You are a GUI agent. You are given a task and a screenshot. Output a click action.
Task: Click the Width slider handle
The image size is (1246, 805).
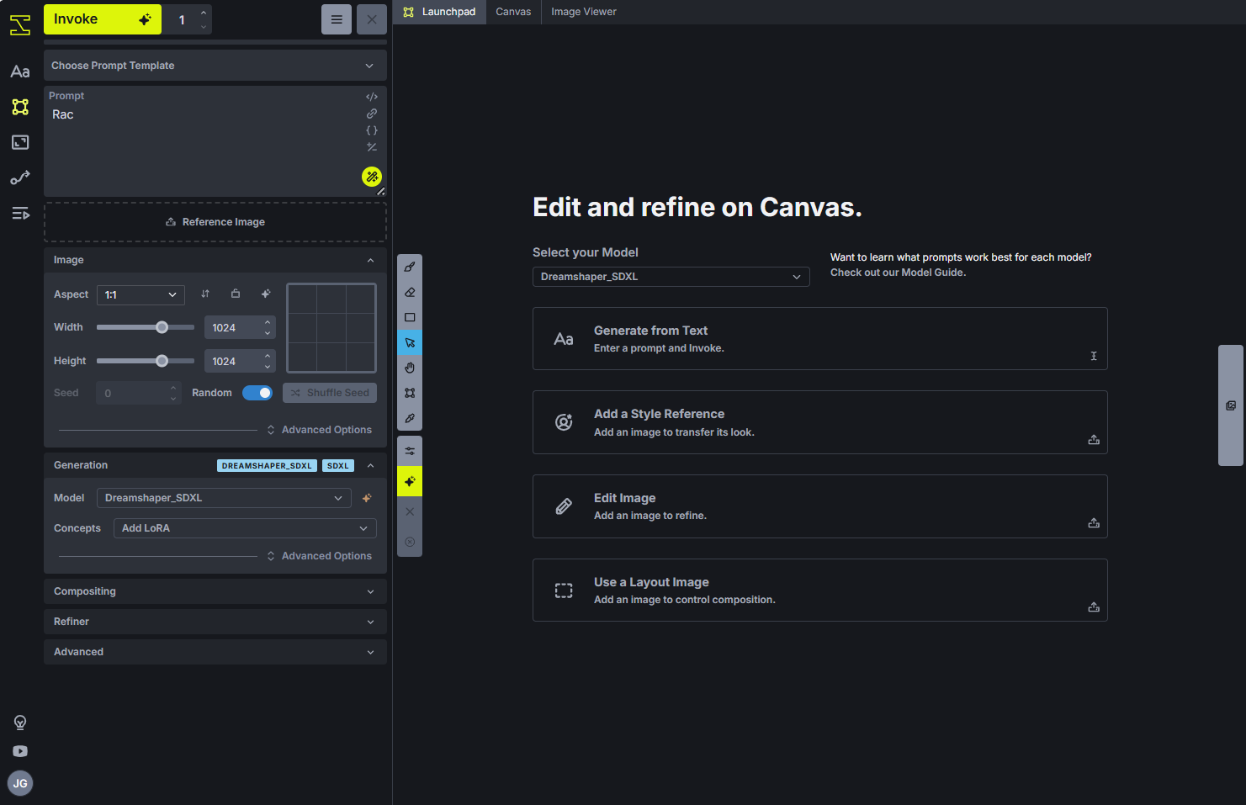tap(162, 327)
